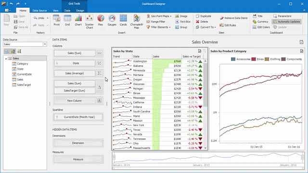Viewport: 308px width, 173px height.
Task: Open the Data tab under Grid Tools
Action: [67, 11]
